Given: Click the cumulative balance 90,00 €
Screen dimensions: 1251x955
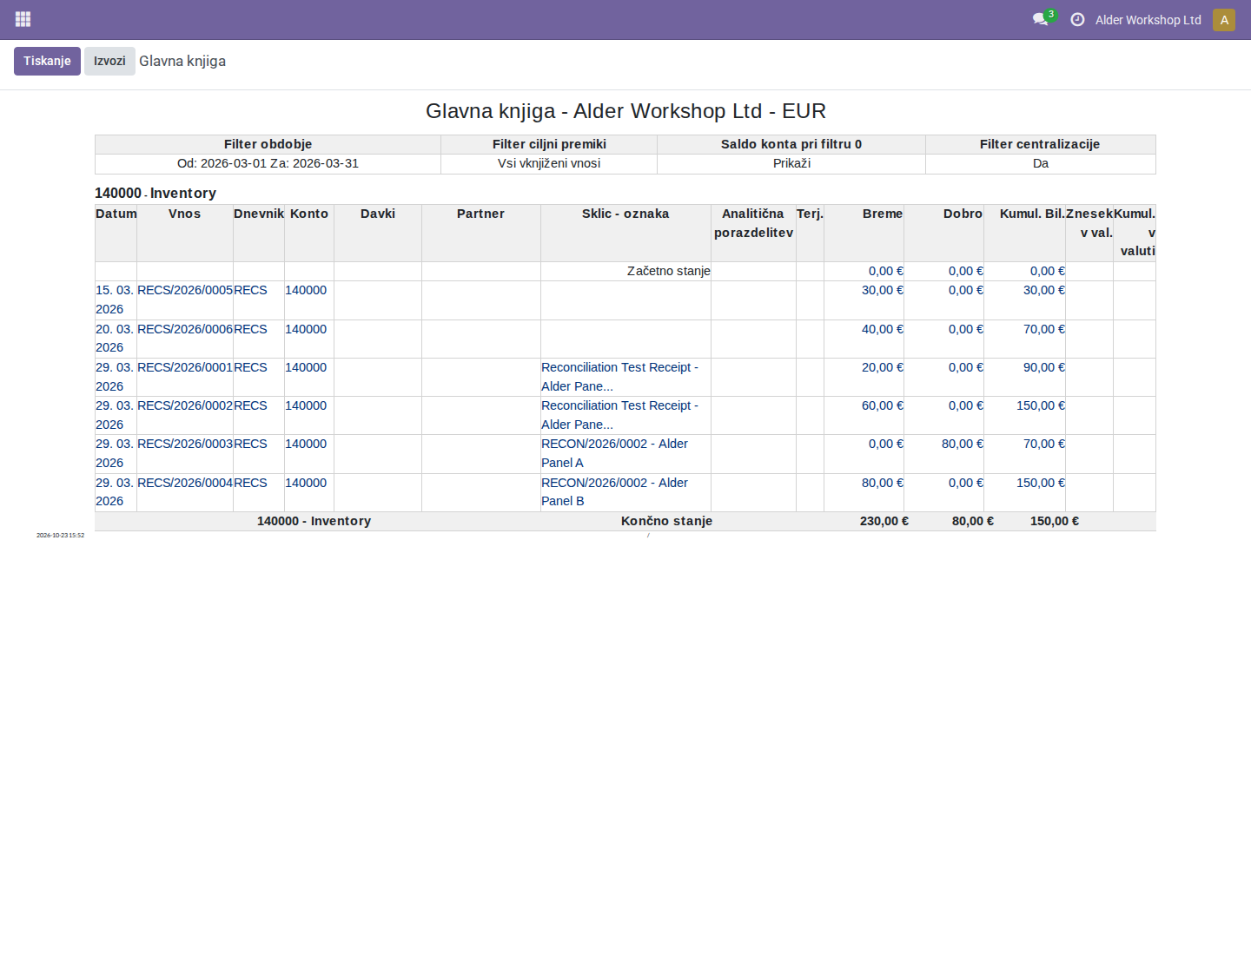Looking at the screenshot, I should (1043, 367).
